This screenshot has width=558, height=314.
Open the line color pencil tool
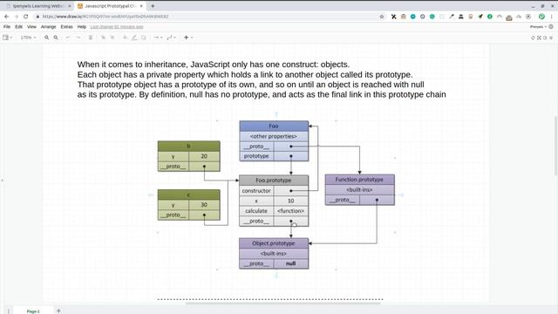pyautogui.click(x=134, y=38)
